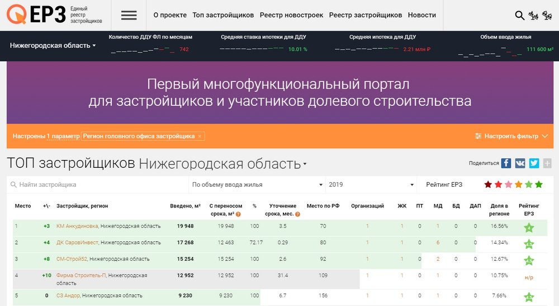This screenshot has height=306, width=559.
Task: Open developer link 'СМ-Строй52'
Action: [72, 259]
